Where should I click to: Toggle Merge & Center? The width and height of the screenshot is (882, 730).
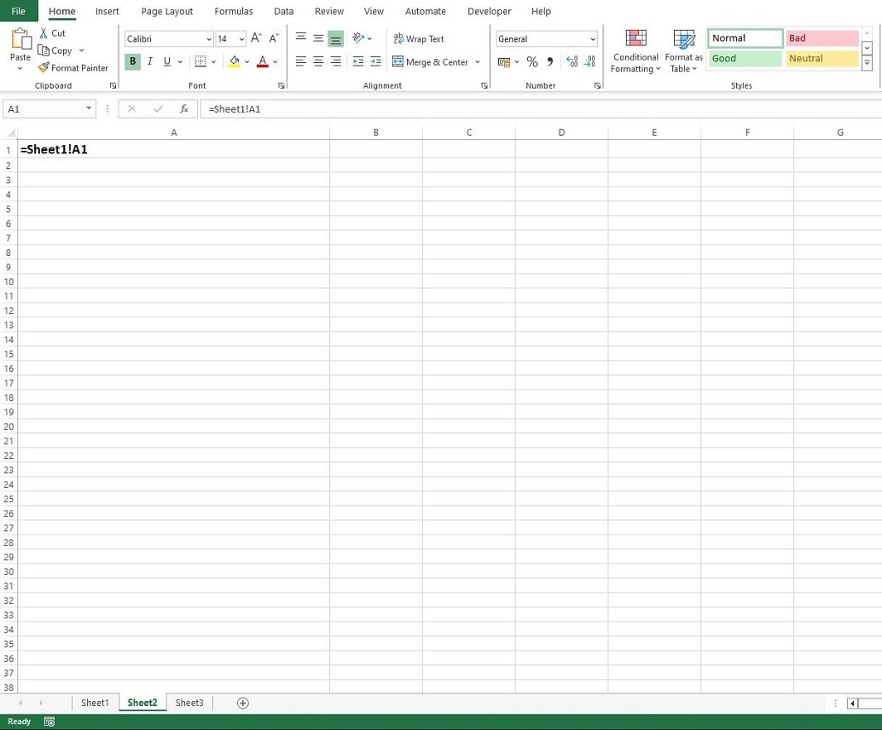(x=432, y=61)
